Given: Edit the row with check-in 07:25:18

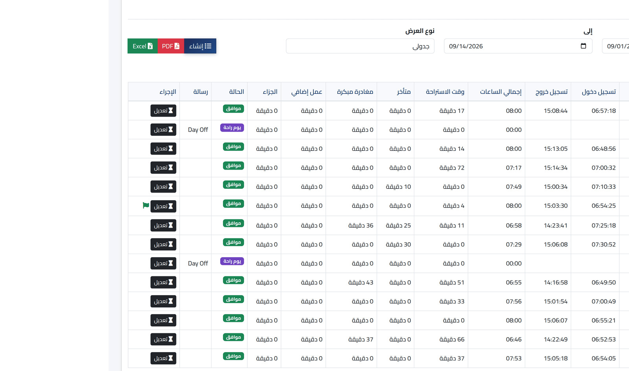Looking at the screenshot, I should pyautogui.click(x=163, y=225).
